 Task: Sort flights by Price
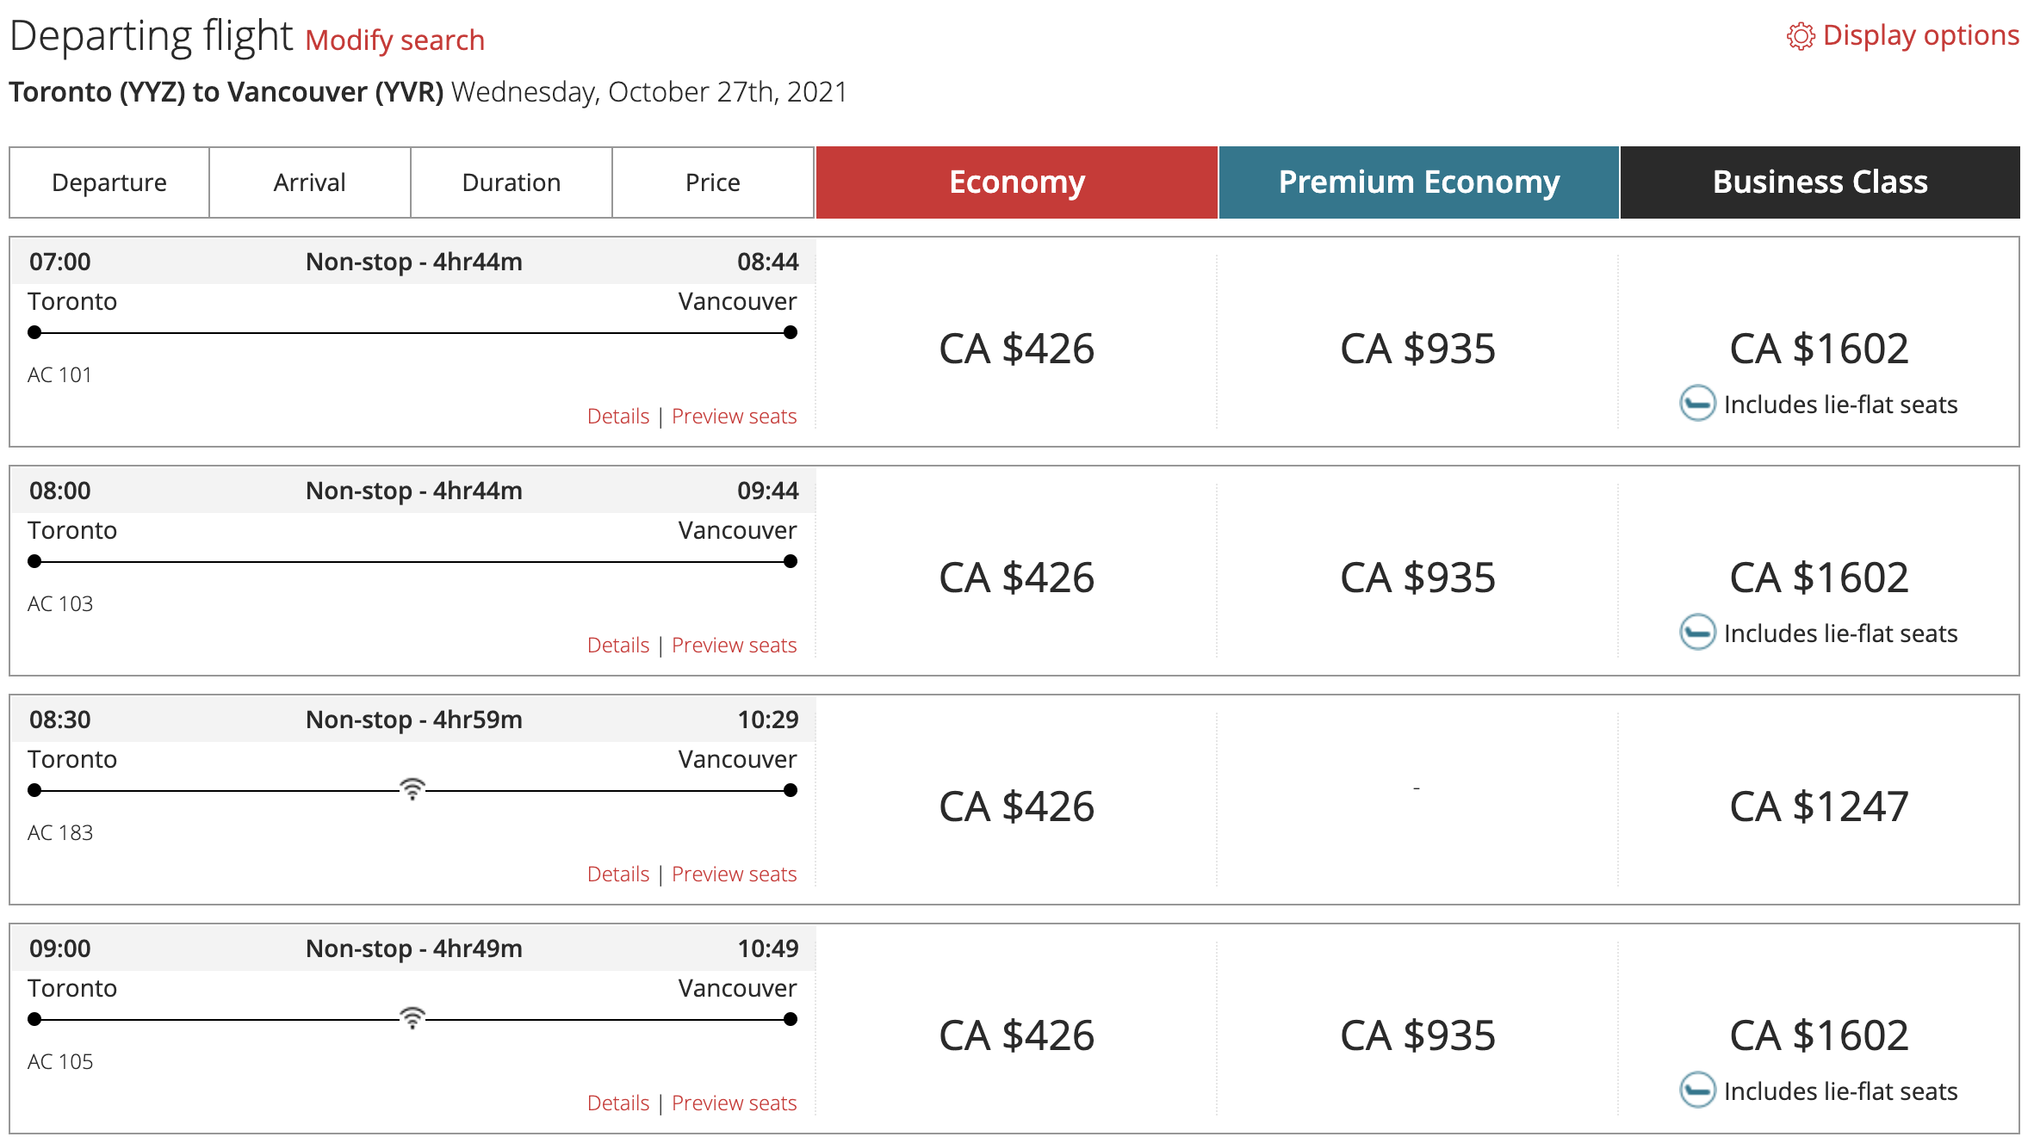(x=712, y=182)
